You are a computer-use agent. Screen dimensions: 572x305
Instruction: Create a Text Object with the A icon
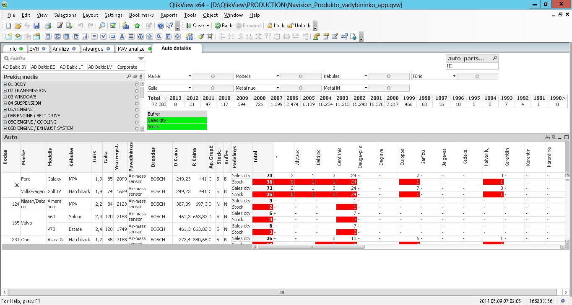(122, 36)
